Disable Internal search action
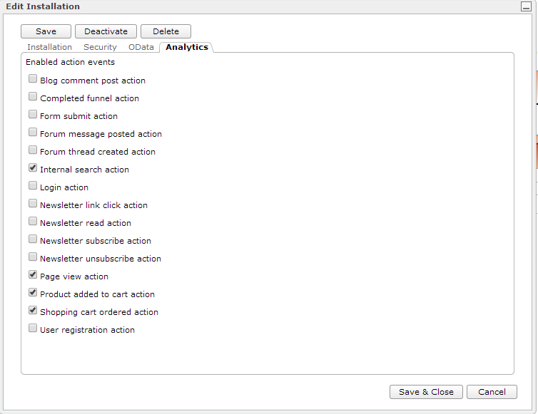538x414 pixels. 33,168
